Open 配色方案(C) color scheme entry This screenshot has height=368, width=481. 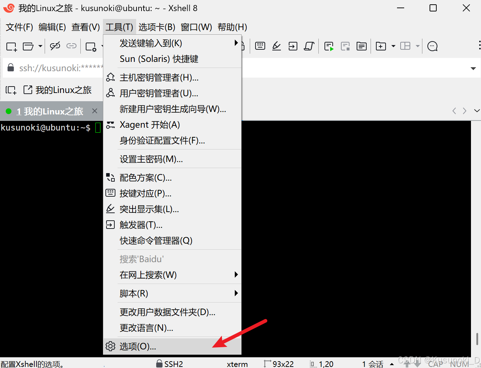click(x=172, y=178)
